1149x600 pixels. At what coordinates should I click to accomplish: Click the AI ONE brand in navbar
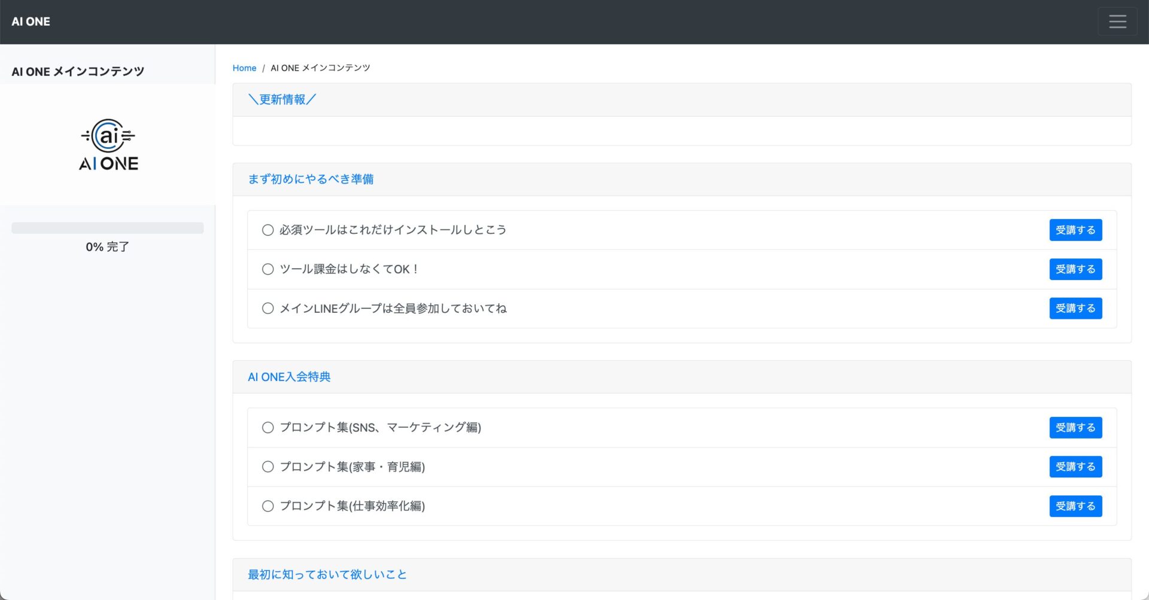(31, 22)
